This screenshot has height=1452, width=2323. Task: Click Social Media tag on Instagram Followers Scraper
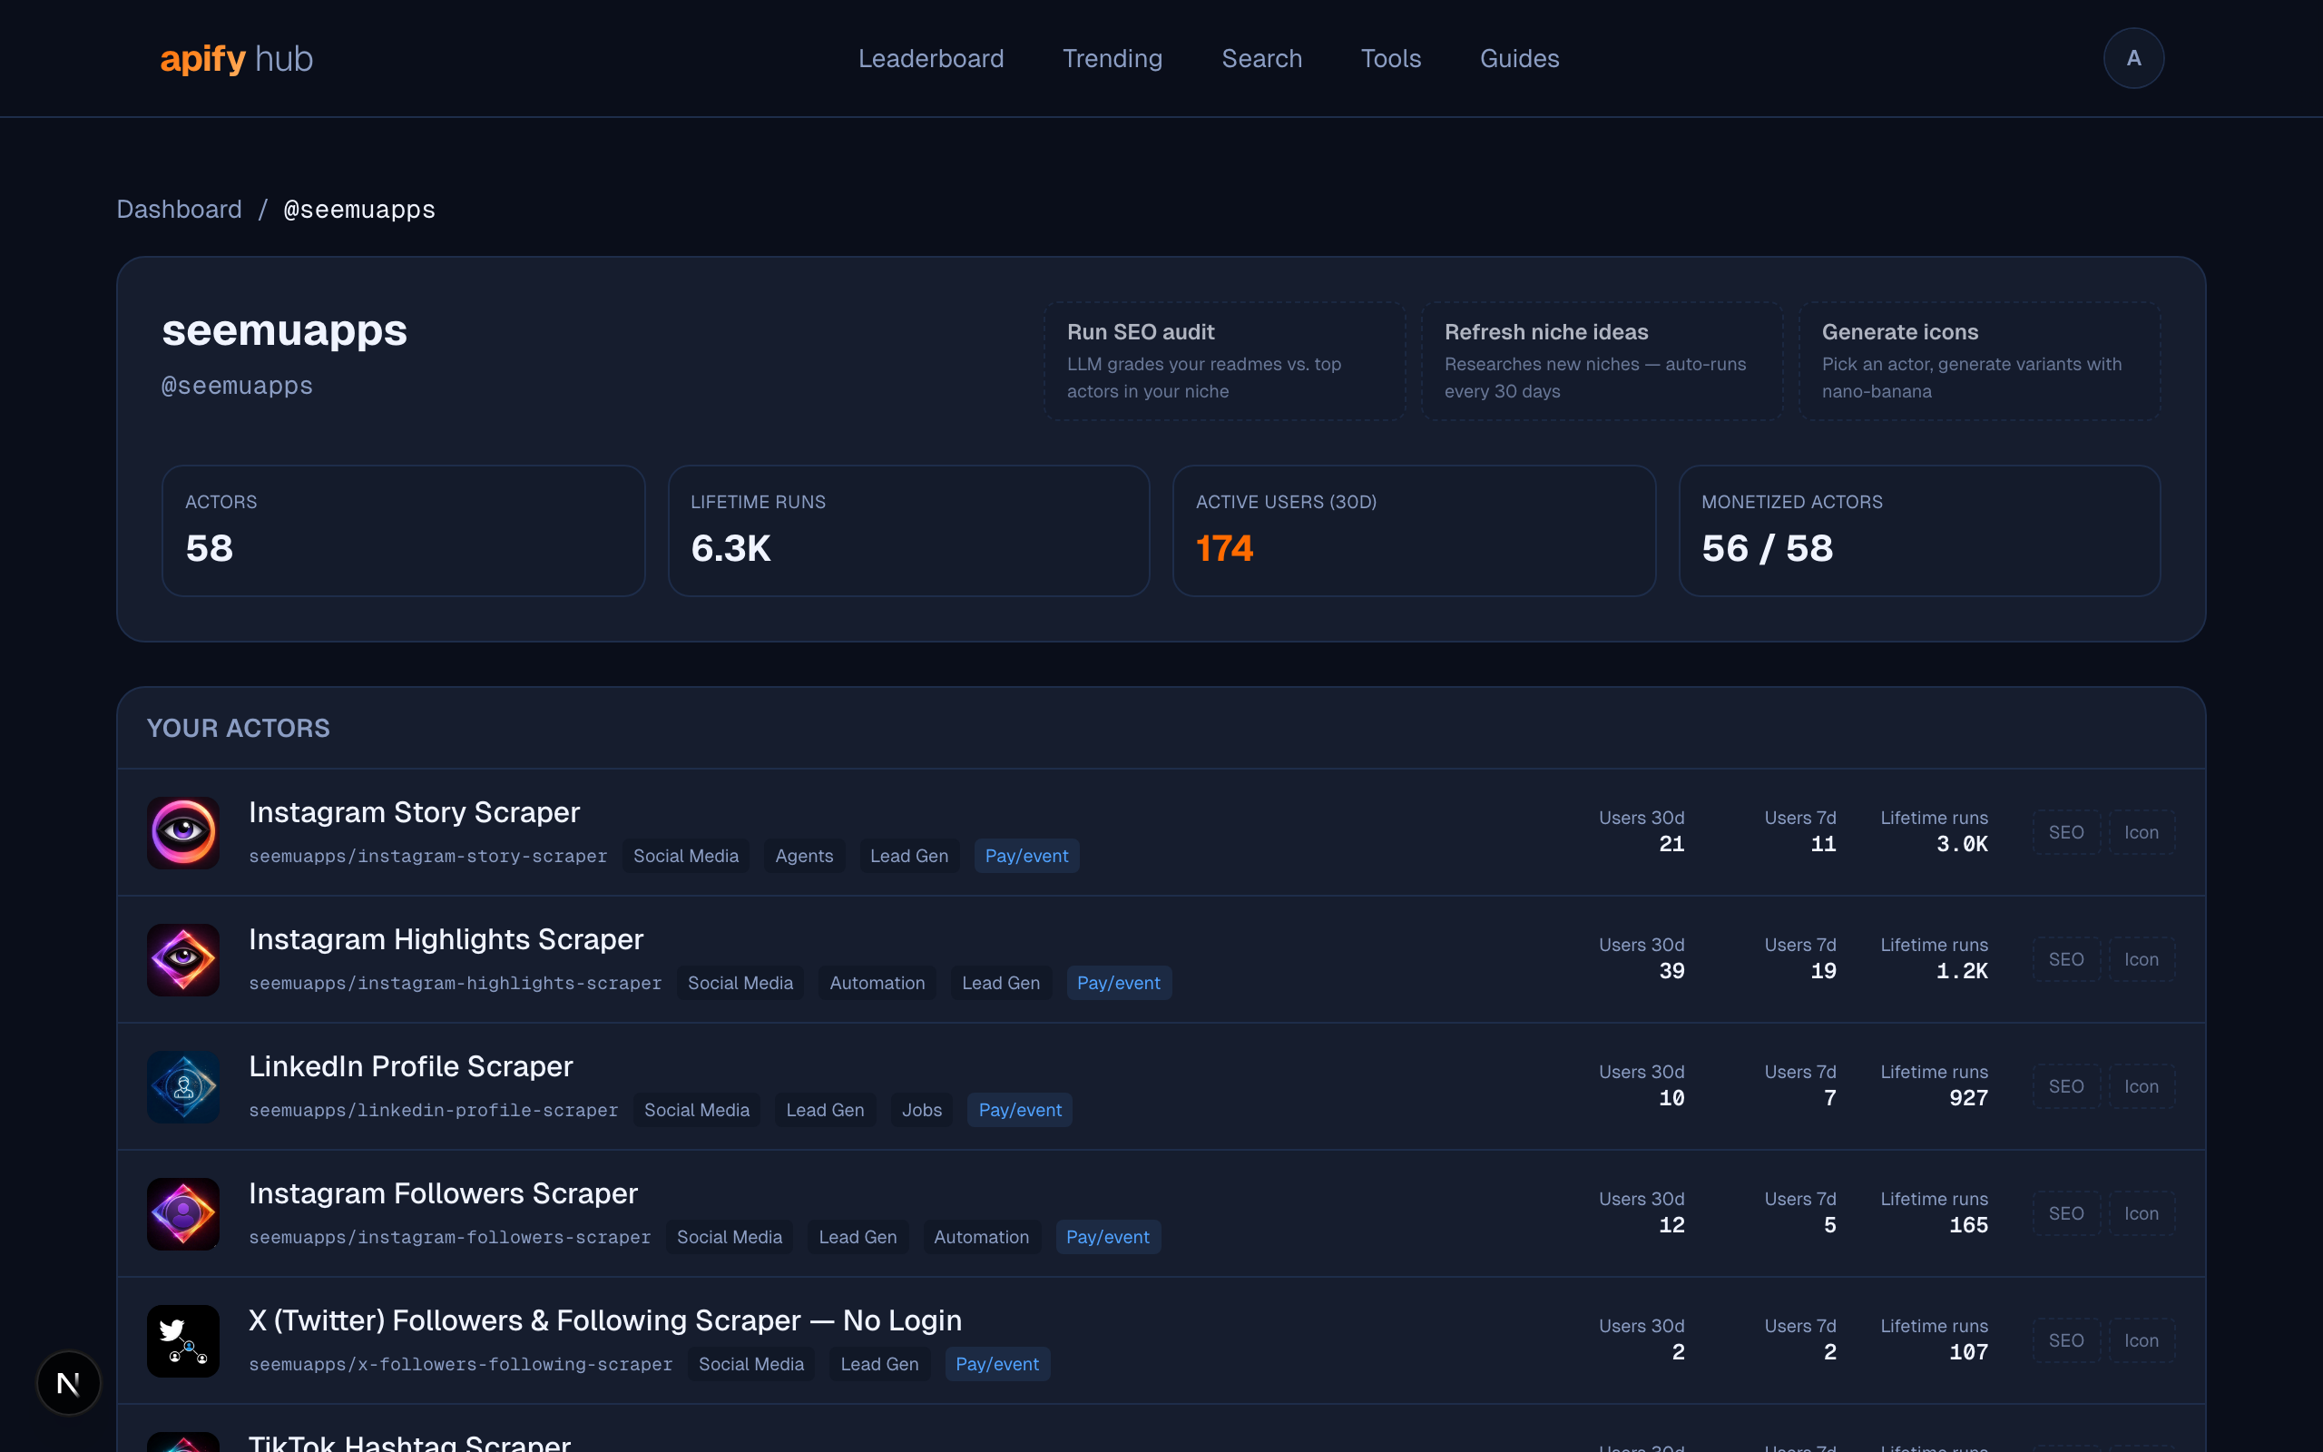pos(729,1237)
